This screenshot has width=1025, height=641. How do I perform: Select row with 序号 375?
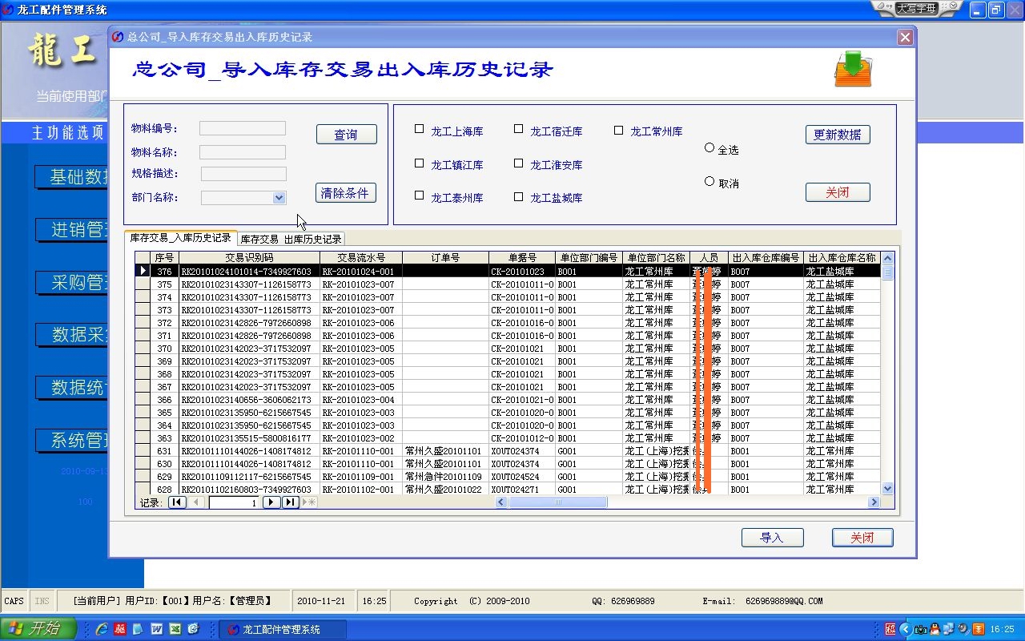(x=508, y=284)
